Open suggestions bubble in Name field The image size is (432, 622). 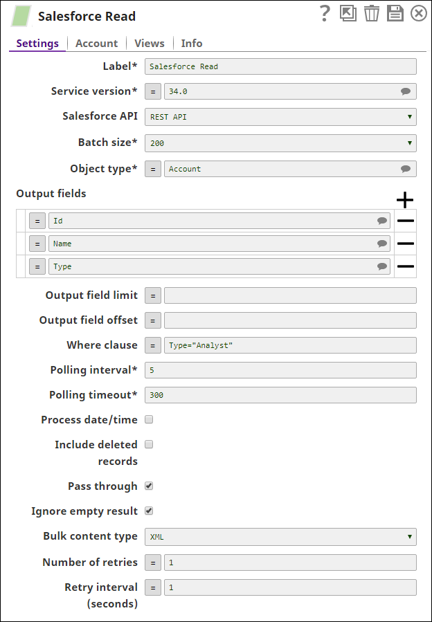tap(382, 244)
